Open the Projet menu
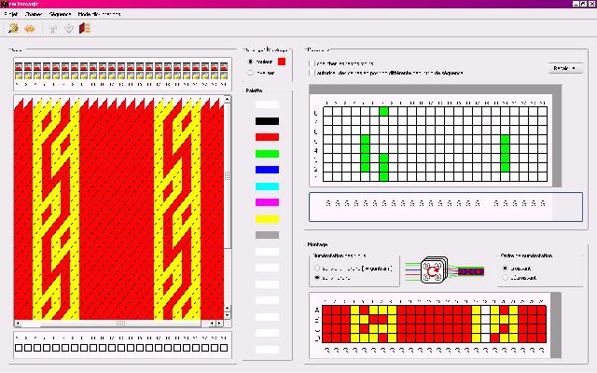The width and height of the screenshot is (597, 373). pyautogui.click(x=11, y=16)
